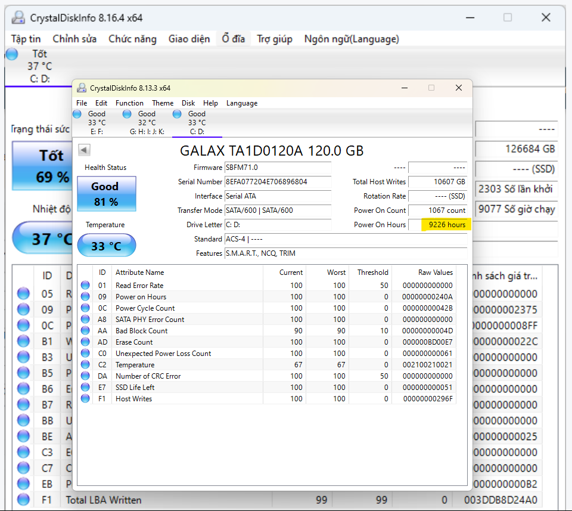
Task: Click the status orb for Host Writes
Action: click(x=85, y=398)
